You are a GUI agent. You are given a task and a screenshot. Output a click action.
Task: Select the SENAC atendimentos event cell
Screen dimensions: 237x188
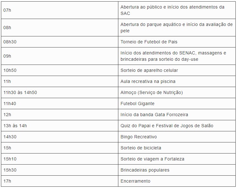pos(173,56)
